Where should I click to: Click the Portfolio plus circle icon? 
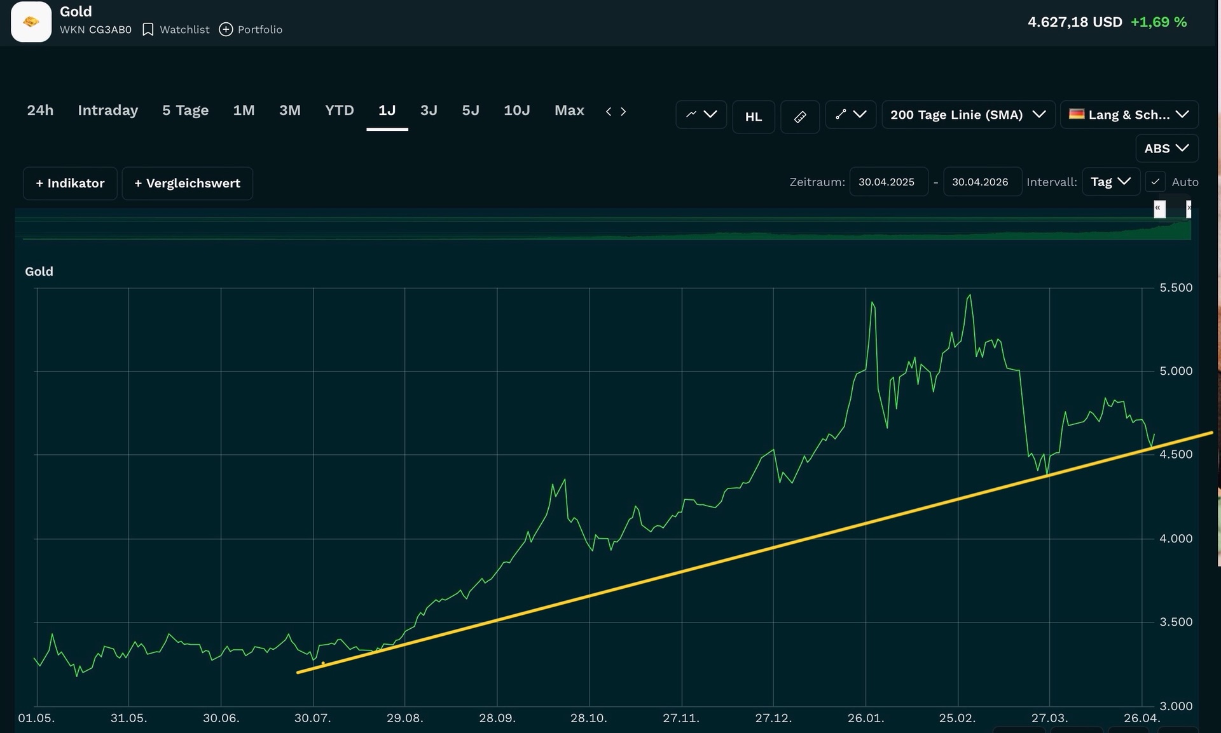point(226,29)
